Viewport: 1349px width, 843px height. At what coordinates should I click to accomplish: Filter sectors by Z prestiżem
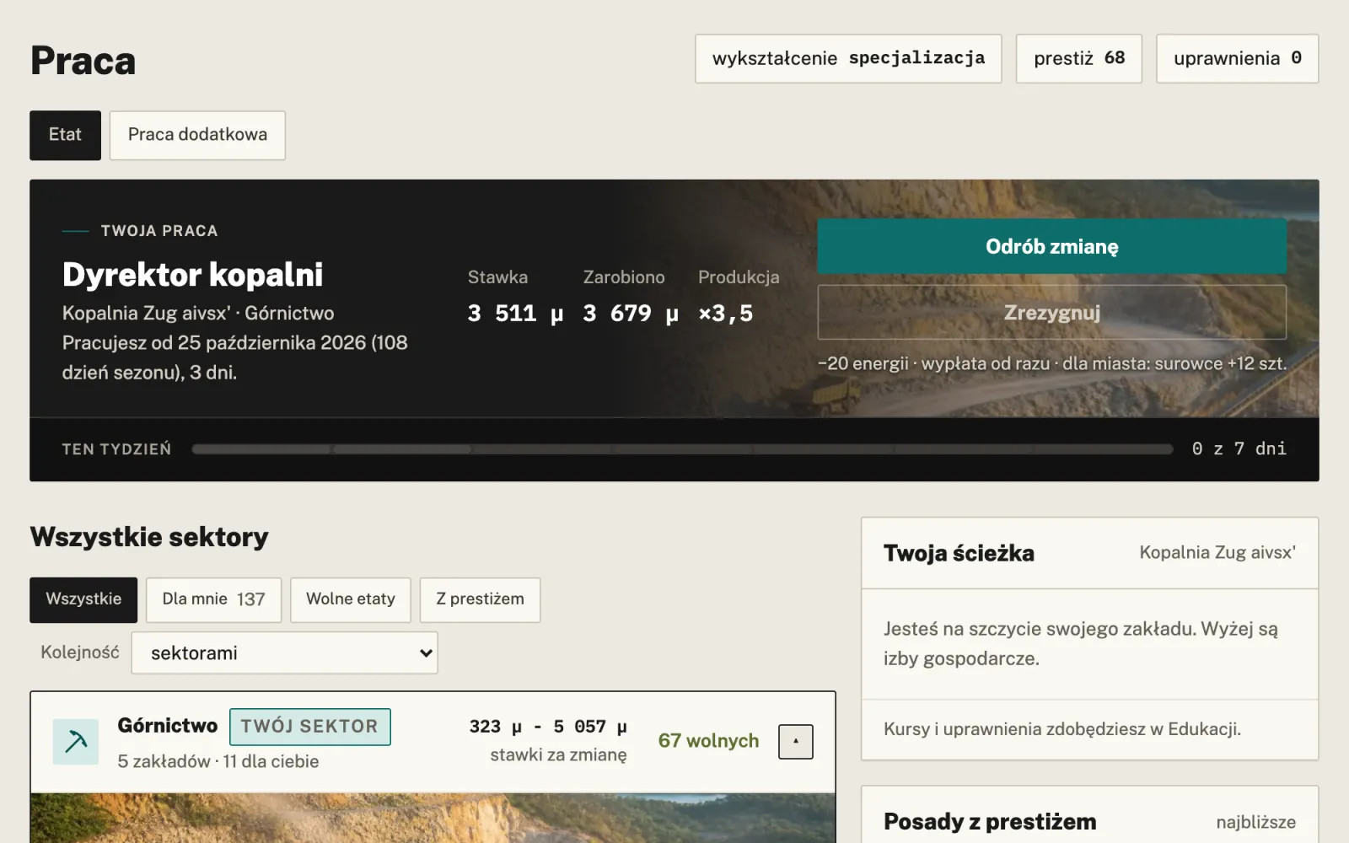coord(480,599)
